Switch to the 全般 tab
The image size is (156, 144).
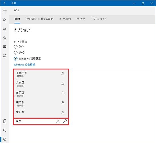(x=17, y=19)
